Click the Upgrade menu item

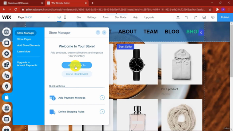pyautogui.click(x=149, y=17)
